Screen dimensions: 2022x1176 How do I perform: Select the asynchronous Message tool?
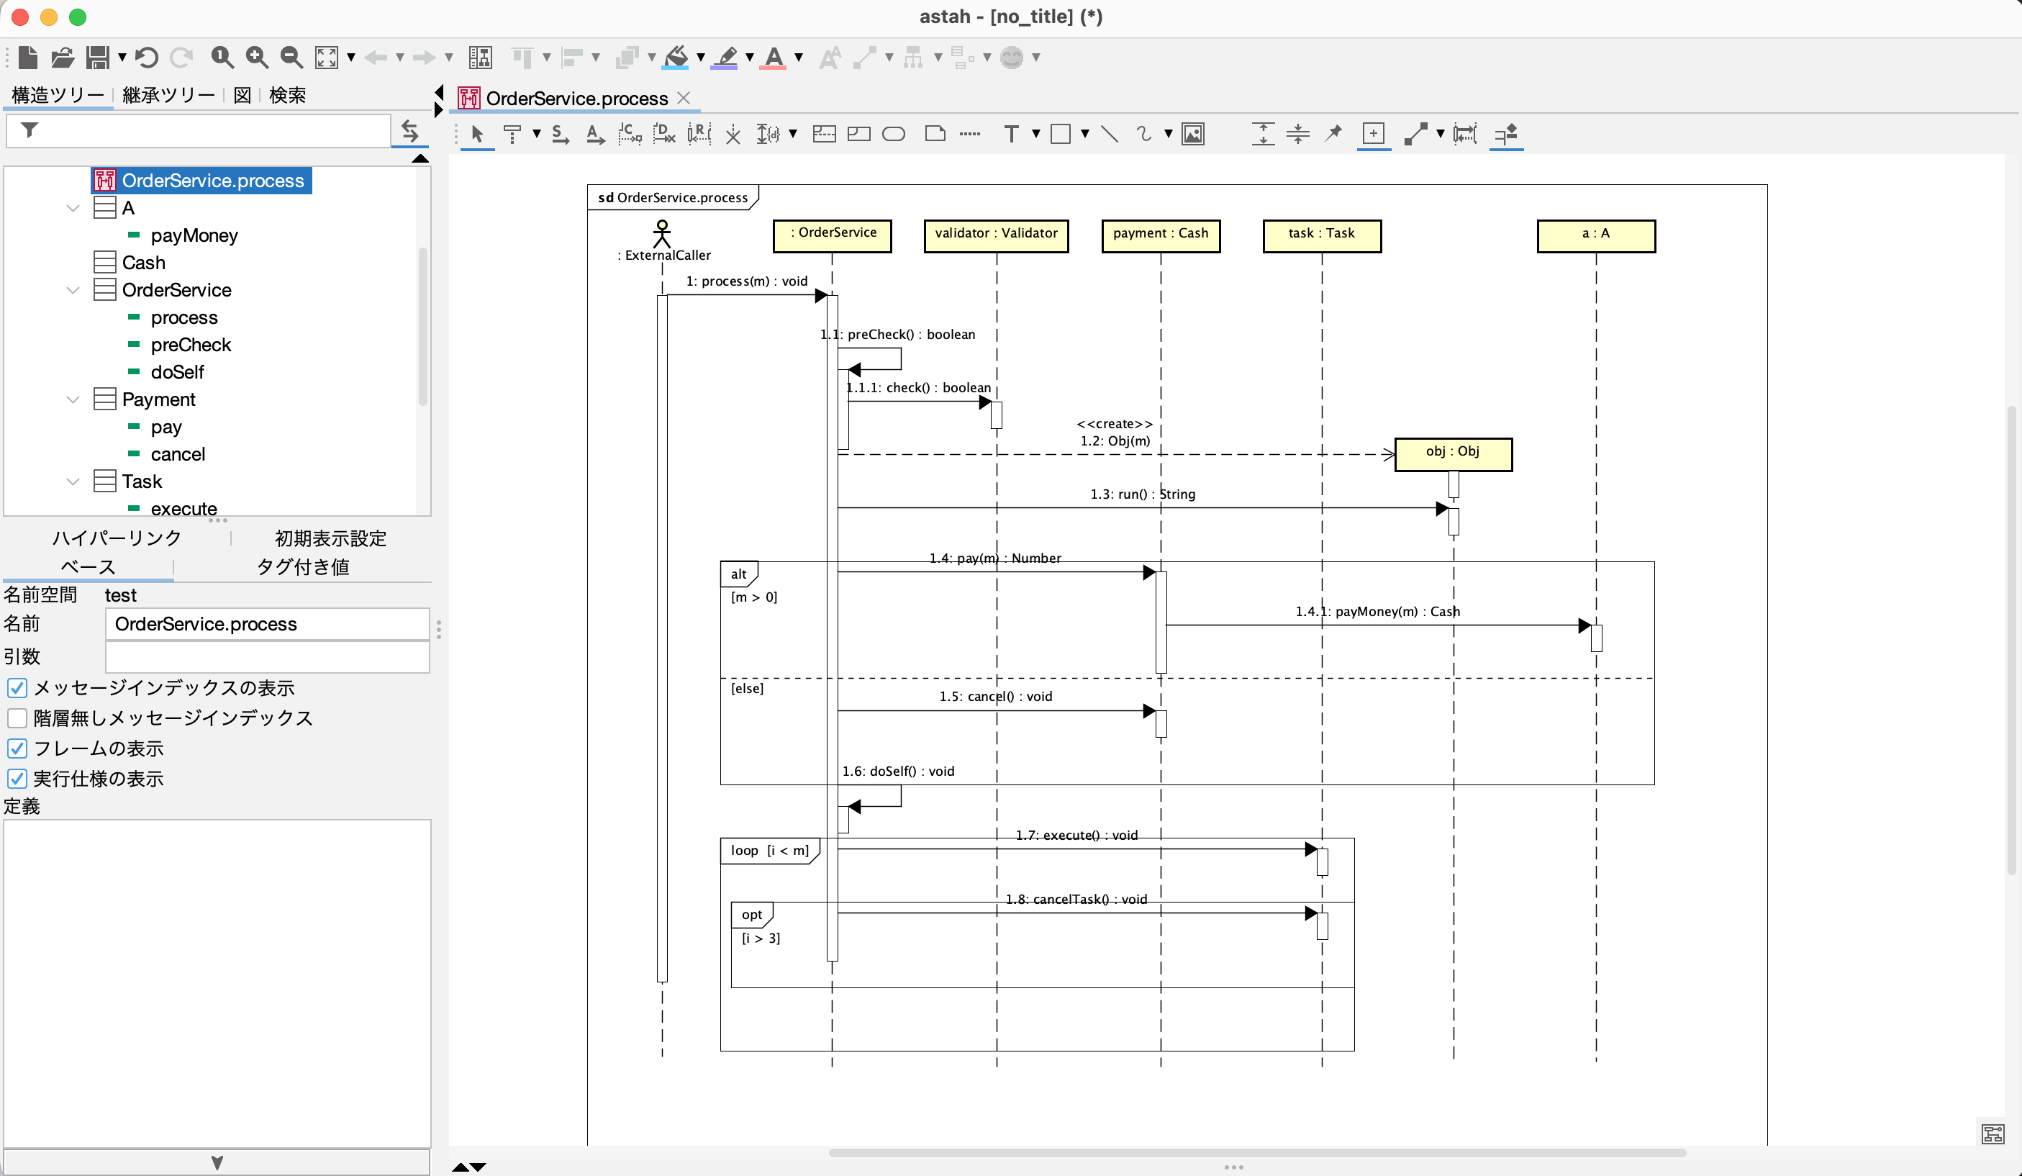pos(594,134)
